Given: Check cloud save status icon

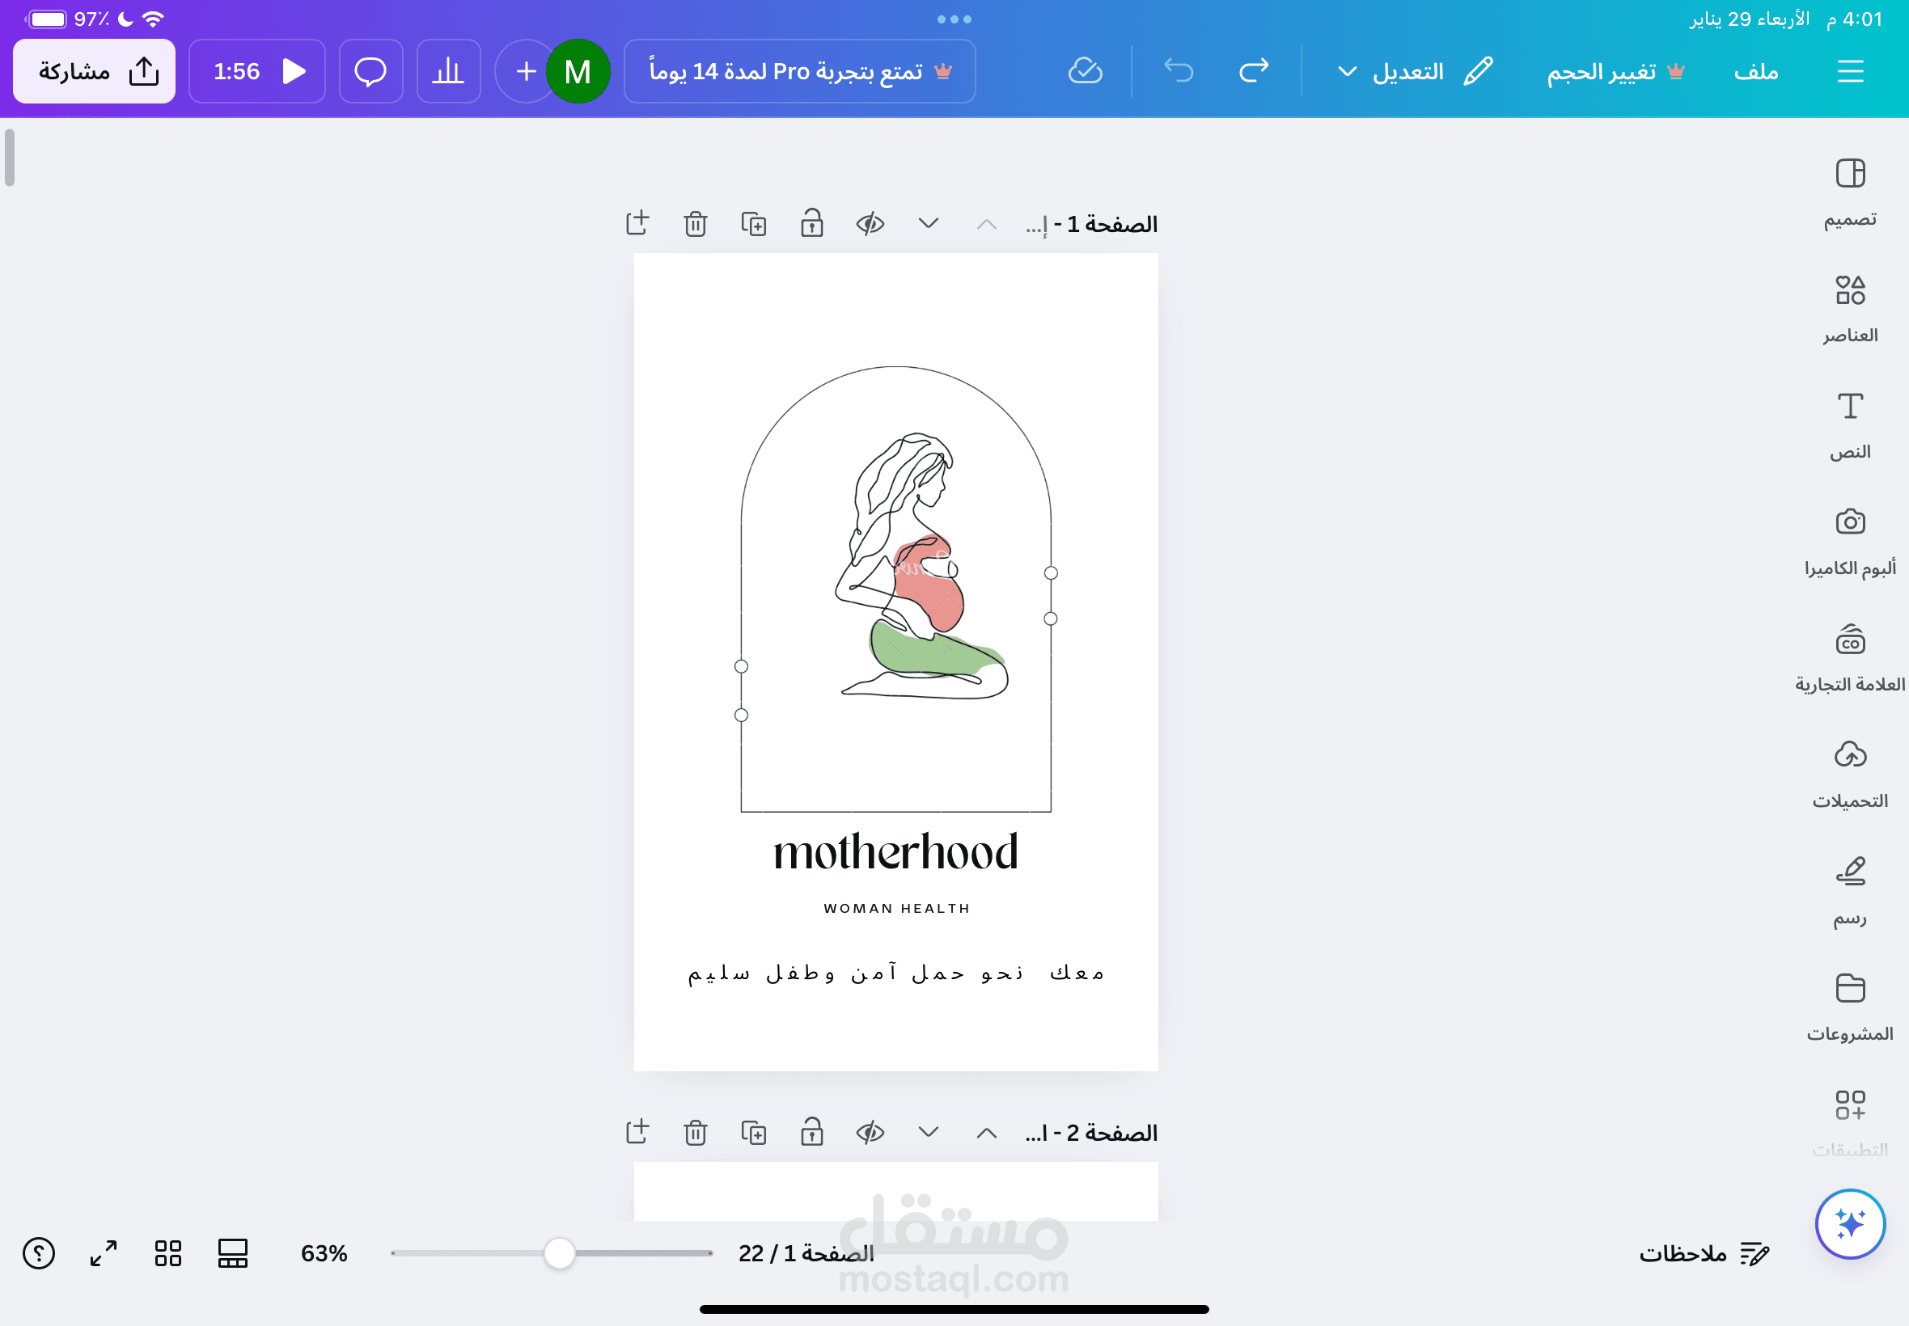Looking at the screenshot, I should (1086, 70).
